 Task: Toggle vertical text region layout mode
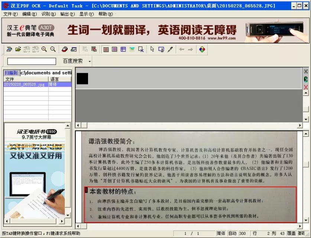114,49
